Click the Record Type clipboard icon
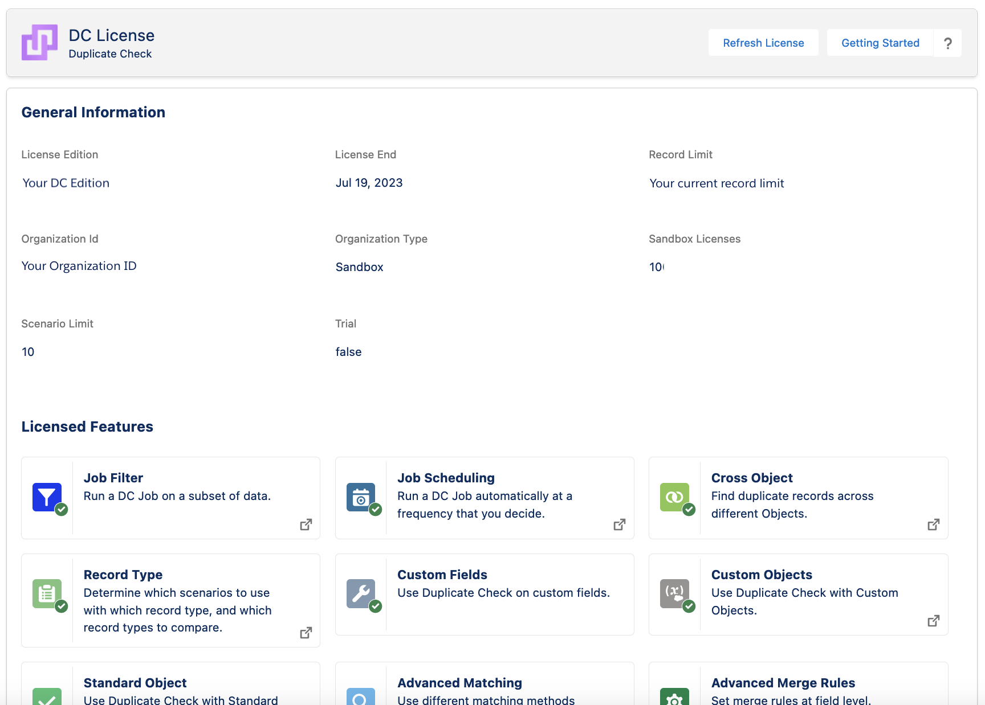This screenshot has width=985, height=705. 47,594
